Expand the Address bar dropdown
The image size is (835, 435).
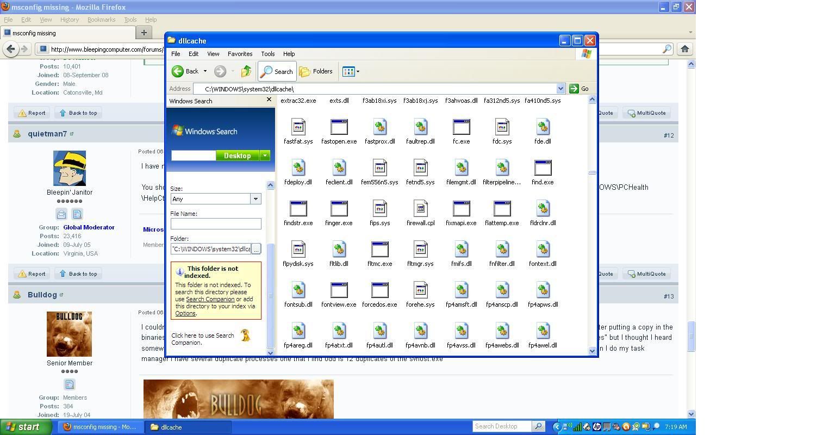point(560,89)
